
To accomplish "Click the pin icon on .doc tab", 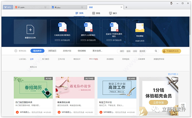I will [x=82, y=7].
